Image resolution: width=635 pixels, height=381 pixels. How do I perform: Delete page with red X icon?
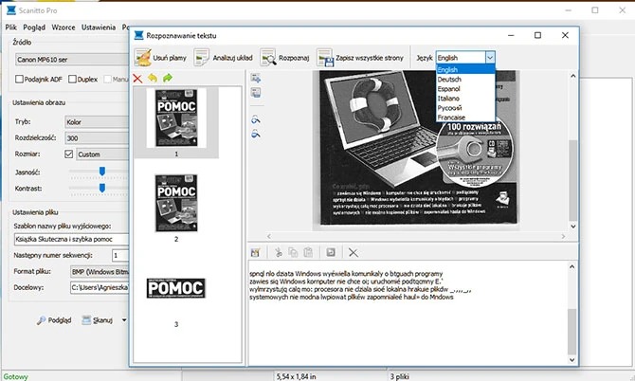(137, 78)
